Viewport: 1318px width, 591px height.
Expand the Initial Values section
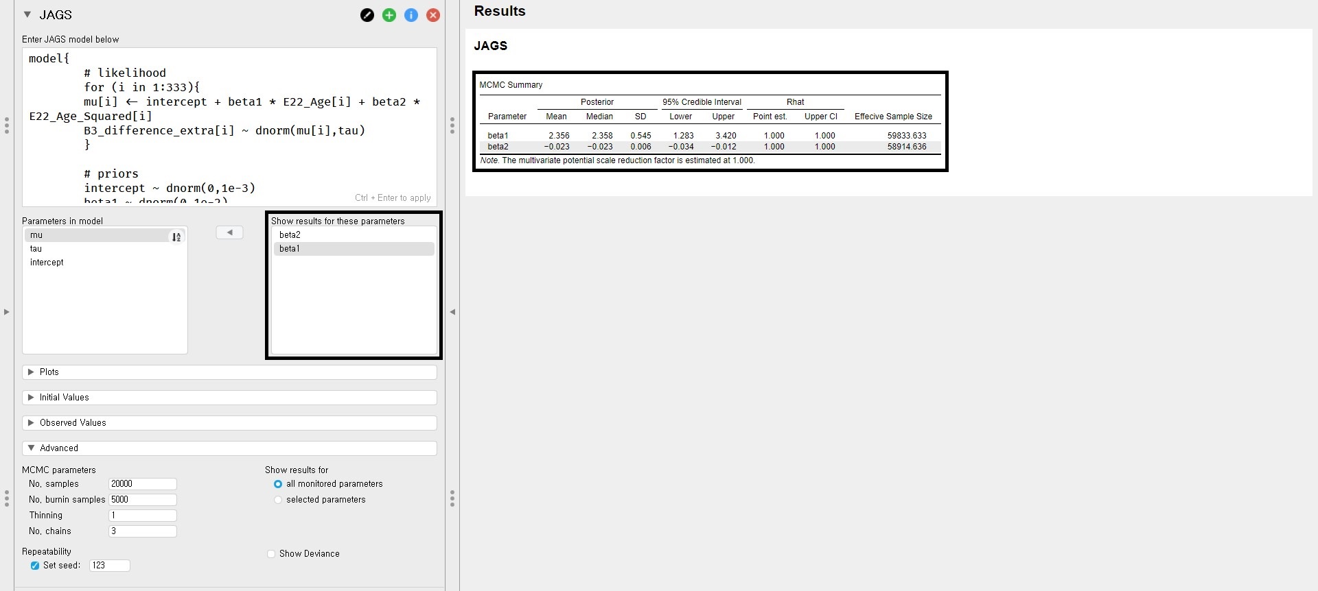click(229, 398)
